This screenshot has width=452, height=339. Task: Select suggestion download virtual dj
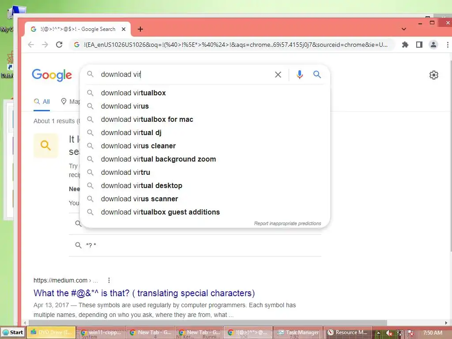pyautogui.click(x=205, y=132)
